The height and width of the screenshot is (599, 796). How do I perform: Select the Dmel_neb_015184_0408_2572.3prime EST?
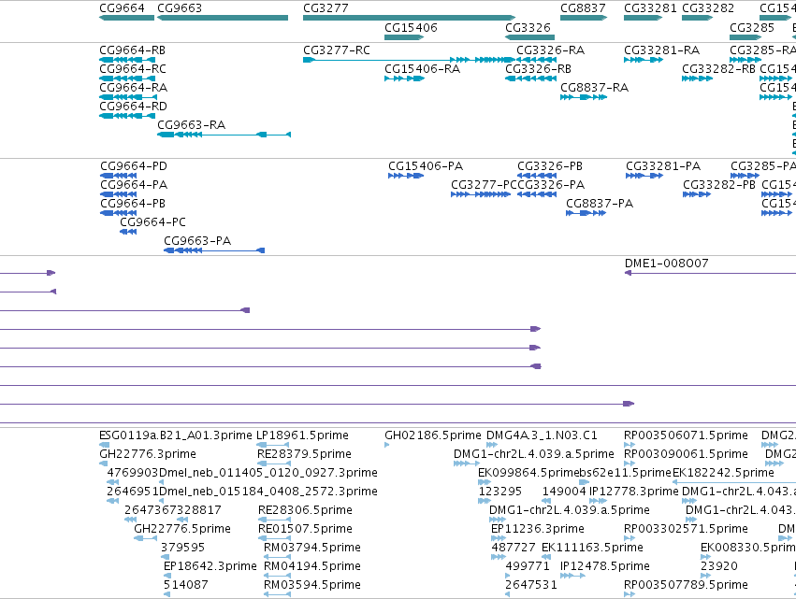click(162, 501)
